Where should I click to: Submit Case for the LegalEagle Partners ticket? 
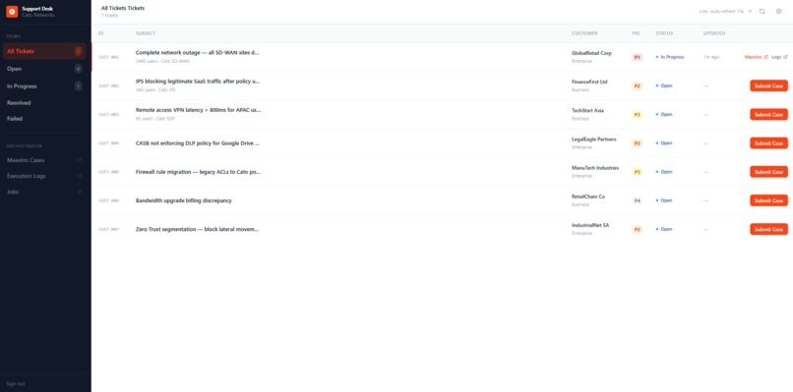pos(768,143)
